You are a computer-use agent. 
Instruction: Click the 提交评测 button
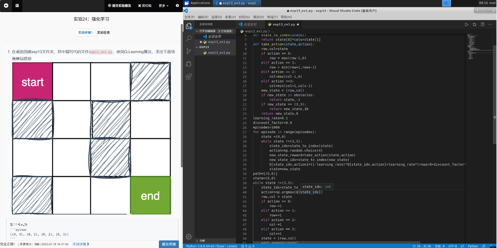click(169, 244)
